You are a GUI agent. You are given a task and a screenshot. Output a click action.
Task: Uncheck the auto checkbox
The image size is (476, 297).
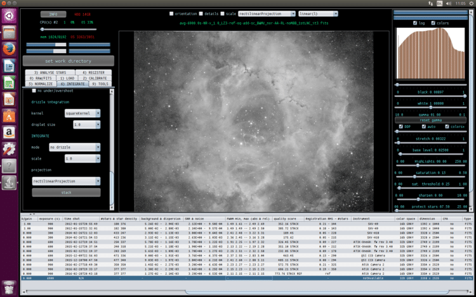coord(424,127)
